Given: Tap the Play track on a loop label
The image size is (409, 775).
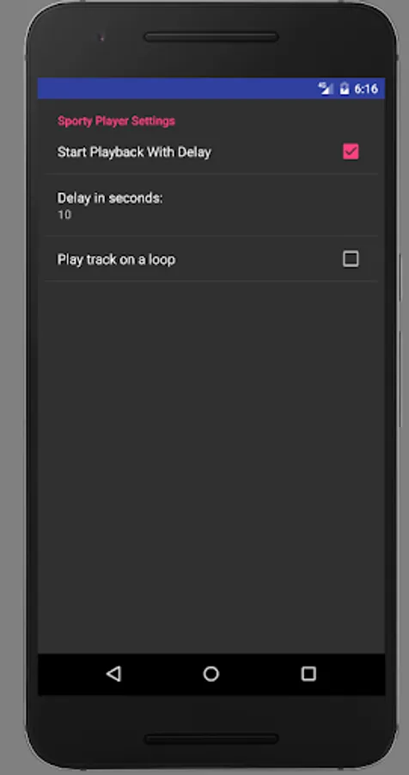Looking at the screenshot, I should click(x=117, y=259).
